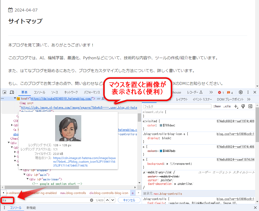Click the horizontal scrollbar of the elements tree
Image resolution: width=259 pixels, height=211 pixels.
coord(42,187)
